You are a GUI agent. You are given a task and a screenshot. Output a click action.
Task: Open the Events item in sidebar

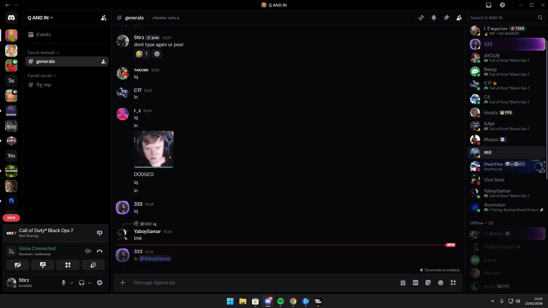67,35
